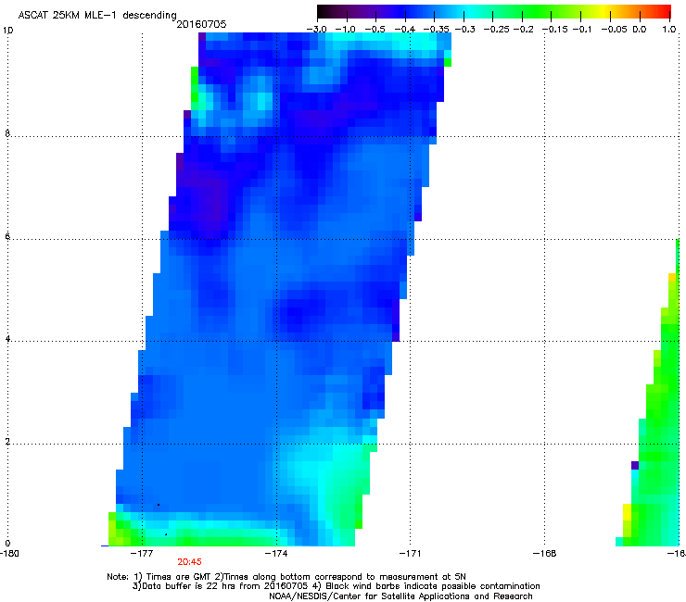Click the longitude axis label -168
Viewport: 686px width, 602px height.
(545, 554)
